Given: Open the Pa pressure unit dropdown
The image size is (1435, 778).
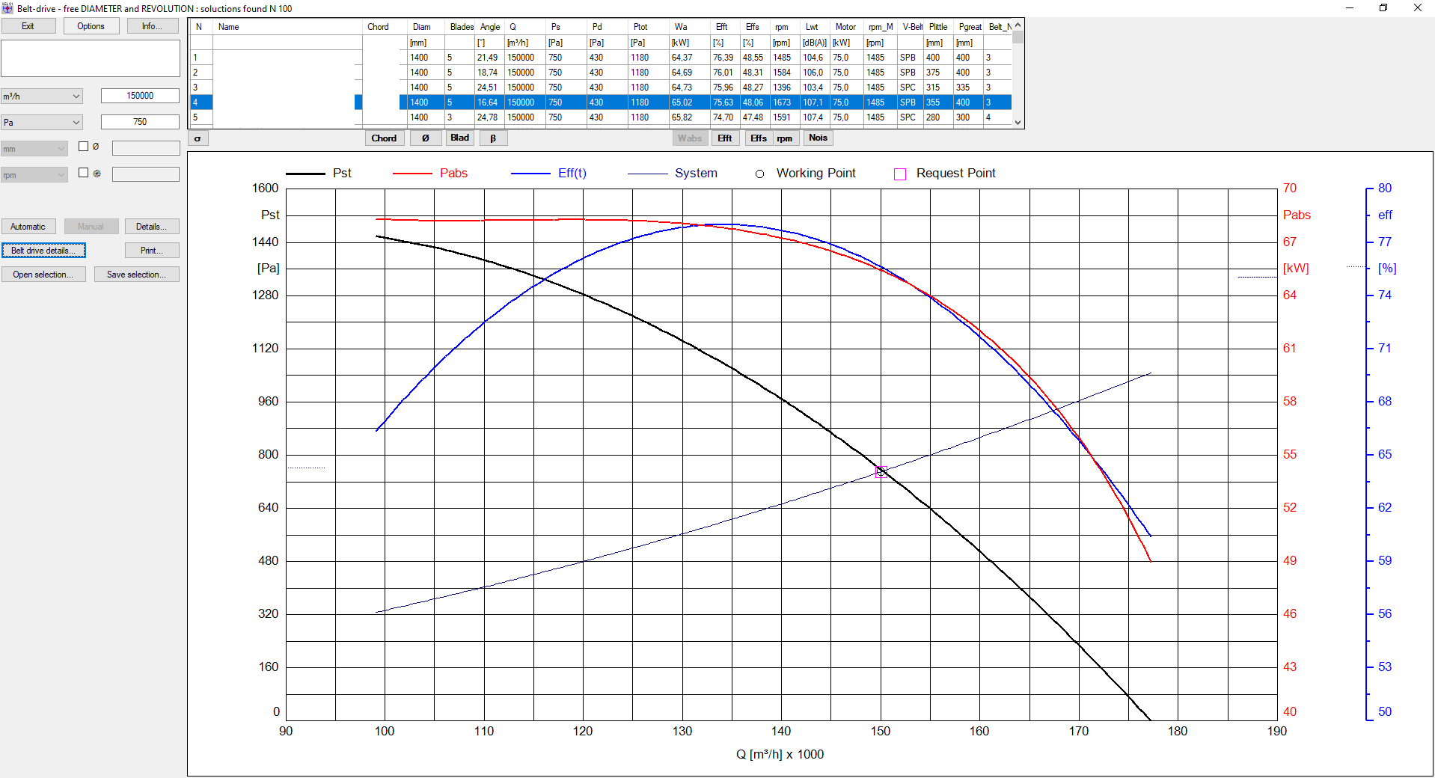Looking at the screenshot, I should tap(42, 123).
